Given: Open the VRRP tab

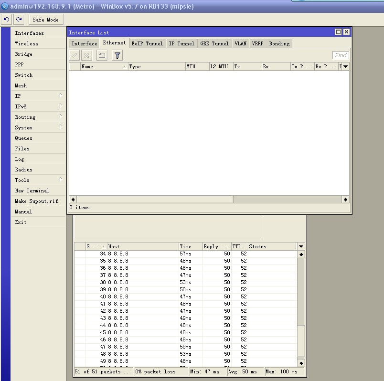Looking at the screenshot, I should click(x=257, y=43).
